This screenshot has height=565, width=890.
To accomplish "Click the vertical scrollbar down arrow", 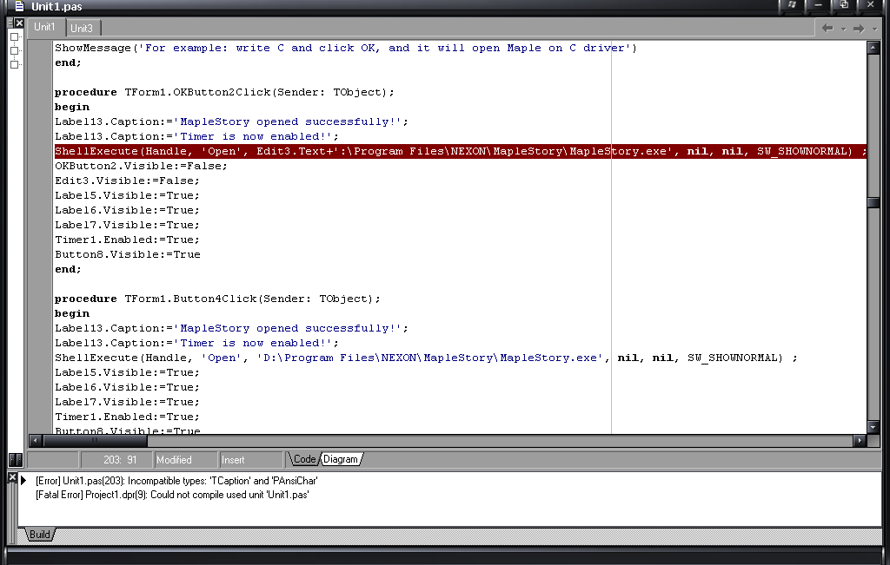I will [x=873, y=427].
